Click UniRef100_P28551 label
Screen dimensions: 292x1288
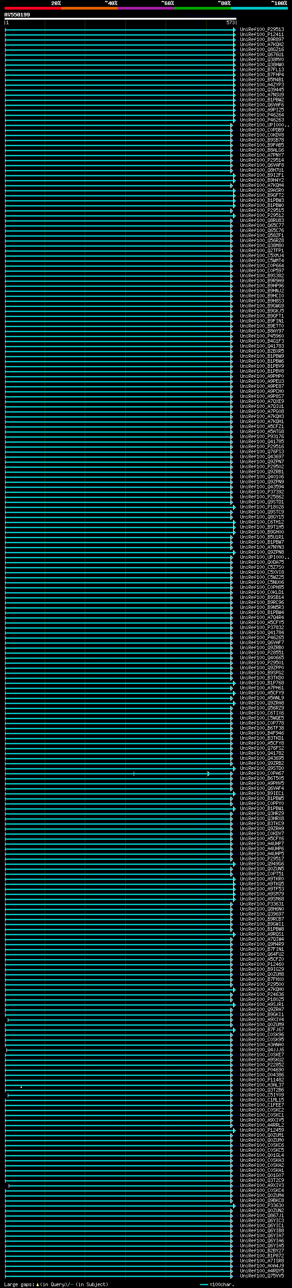tap(261, 652)
